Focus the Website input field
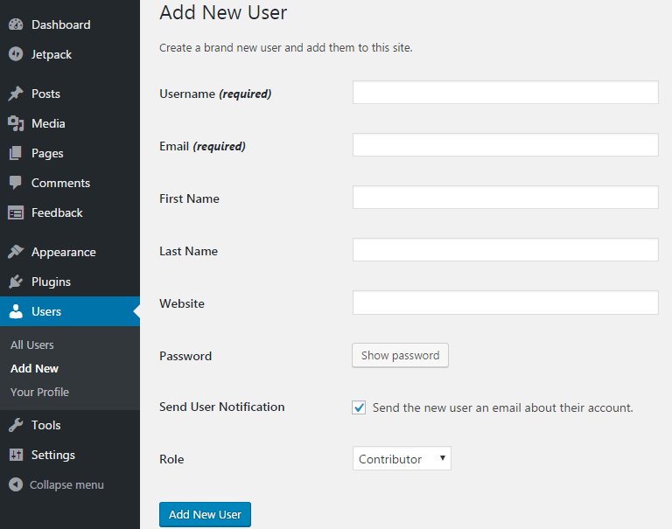672x529 pixels. click(x=505, y=303)
